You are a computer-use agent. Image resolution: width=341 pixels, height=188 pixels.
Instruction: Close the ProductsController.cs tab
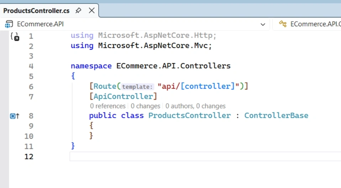click(x=92, y=10)
